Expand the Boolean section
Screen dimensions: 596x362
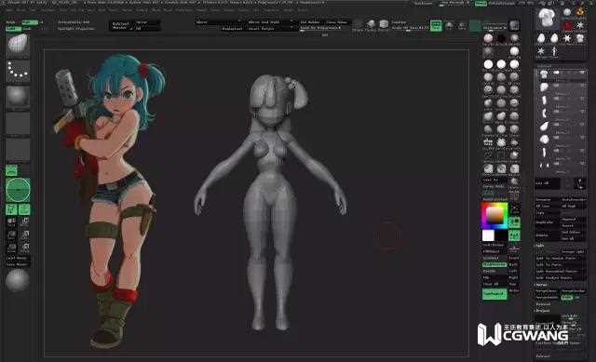[x=543, y=304]
